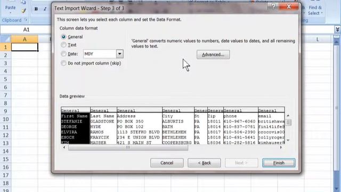Click 610-967-6060 phone value in preview
341x192 pixels.
(239, 122)
